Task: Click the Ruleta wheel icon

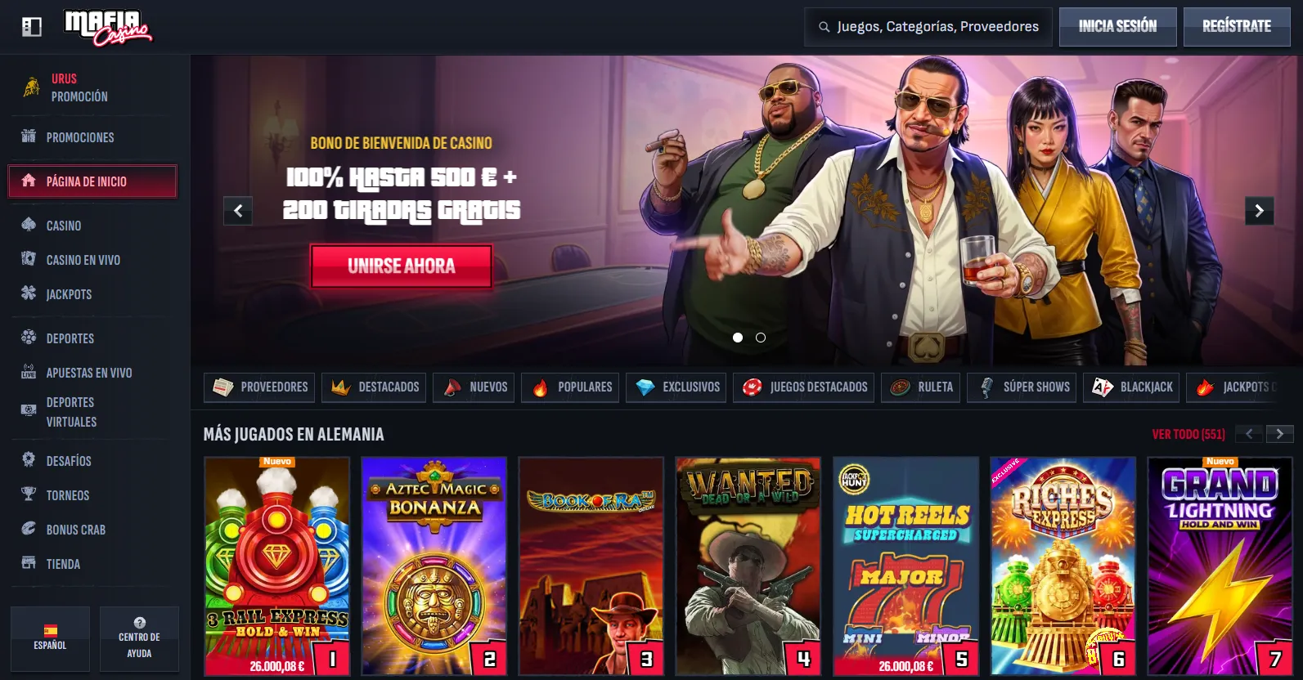Action: point(900,387)
